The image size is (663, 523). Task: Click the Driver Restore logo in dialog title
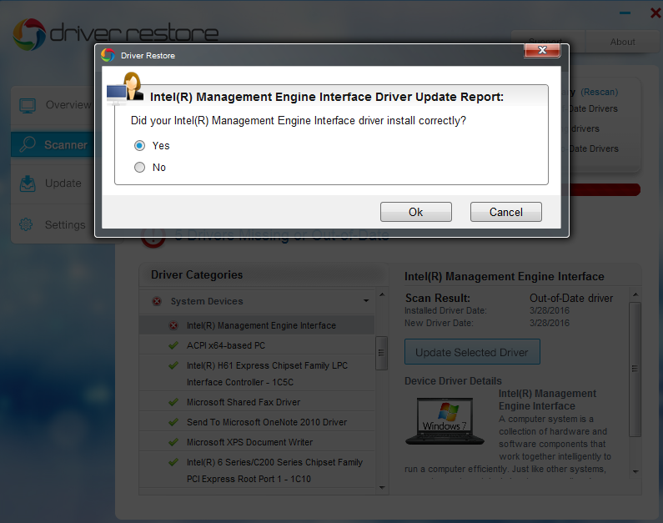(108, 55)
